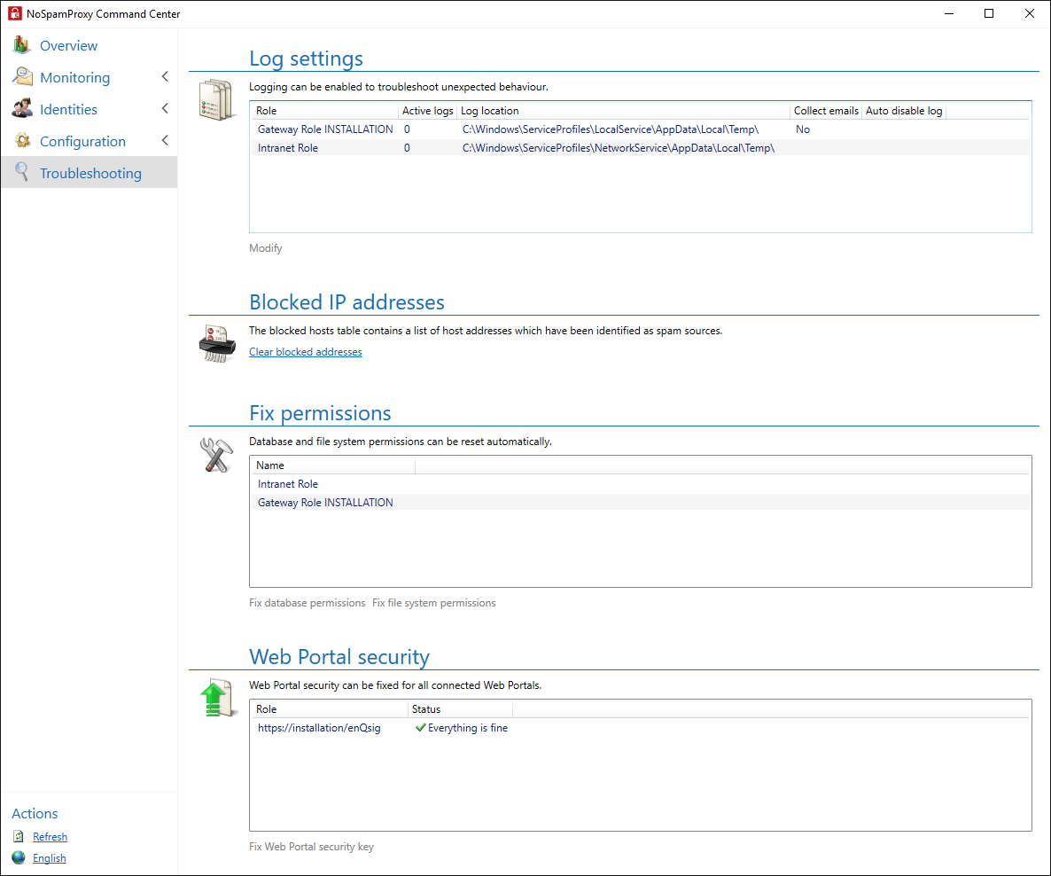The image size is (1051, 876).
Task: Expand the Monitoring menu chevron
Action: click(x=165, y=76)
